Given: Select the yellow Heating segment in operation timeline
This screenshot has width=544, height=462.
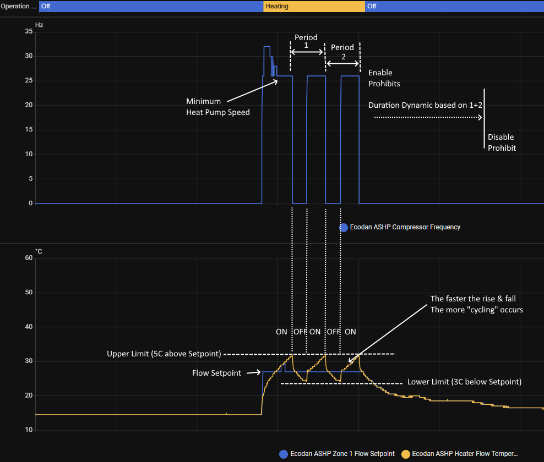Looking at the screenshot, I should click(x=314, y=7).
